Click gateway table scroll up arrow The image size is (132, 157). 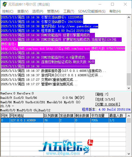point(129,116)
